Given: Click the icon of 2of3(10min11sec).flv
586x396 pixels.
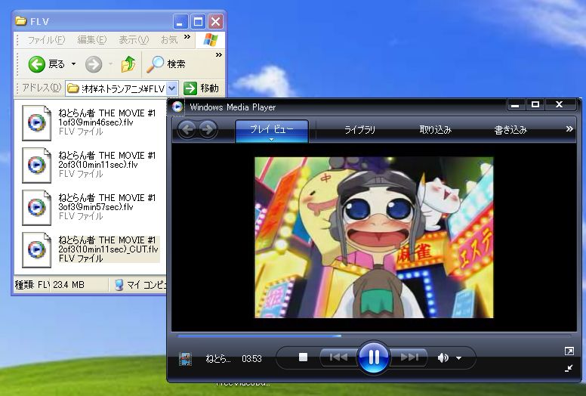Looking at the screenshot, I should (x=36, y=165).
